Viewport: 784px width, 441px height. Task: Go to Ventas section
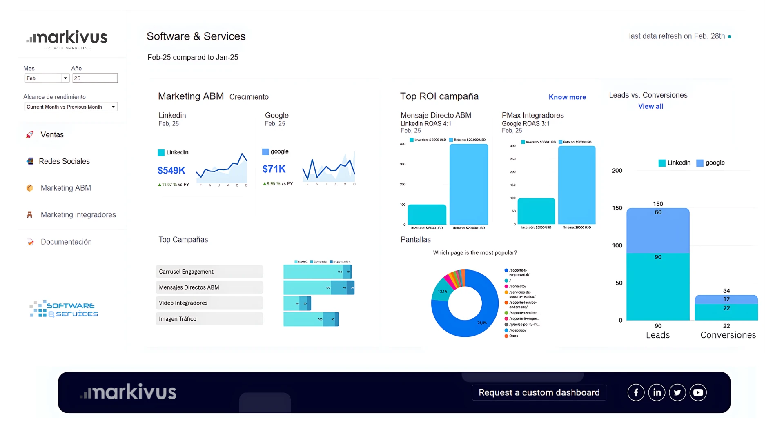(x=52, y=135)
